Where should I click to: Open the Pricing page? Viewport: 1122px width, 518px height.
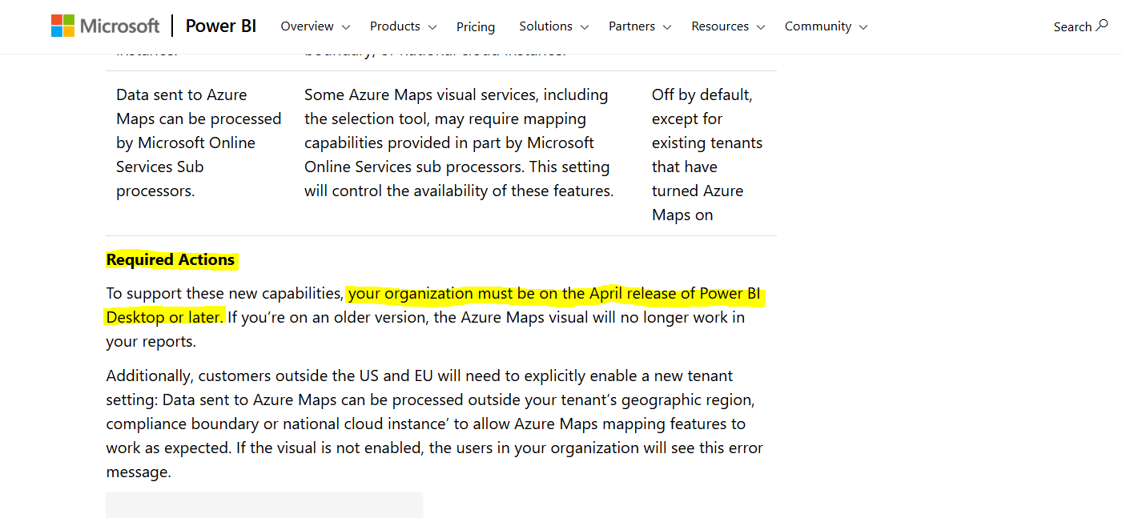pos(476,26)
